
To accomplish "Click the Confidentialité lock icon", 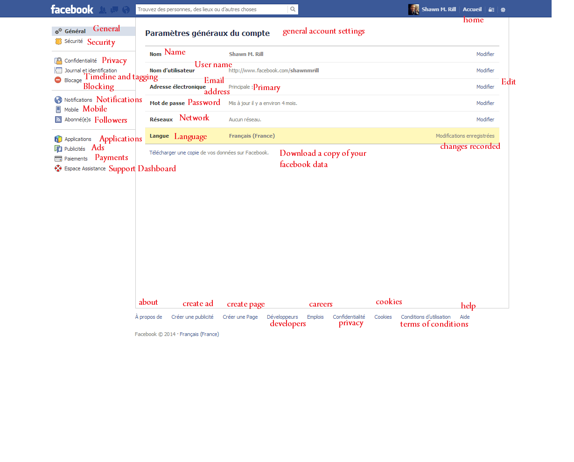I will pos(58,61).
